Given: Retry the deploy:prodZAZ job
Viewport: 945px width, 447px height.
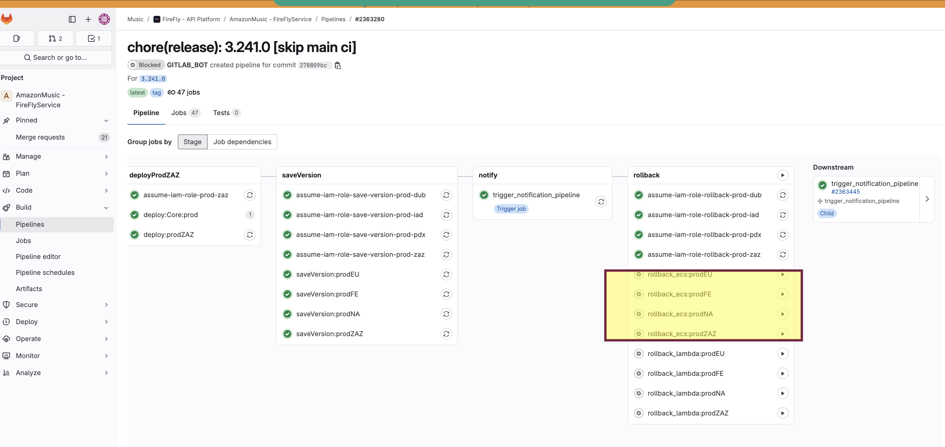Looking at the screenshot, I should (x=249, y=234).
